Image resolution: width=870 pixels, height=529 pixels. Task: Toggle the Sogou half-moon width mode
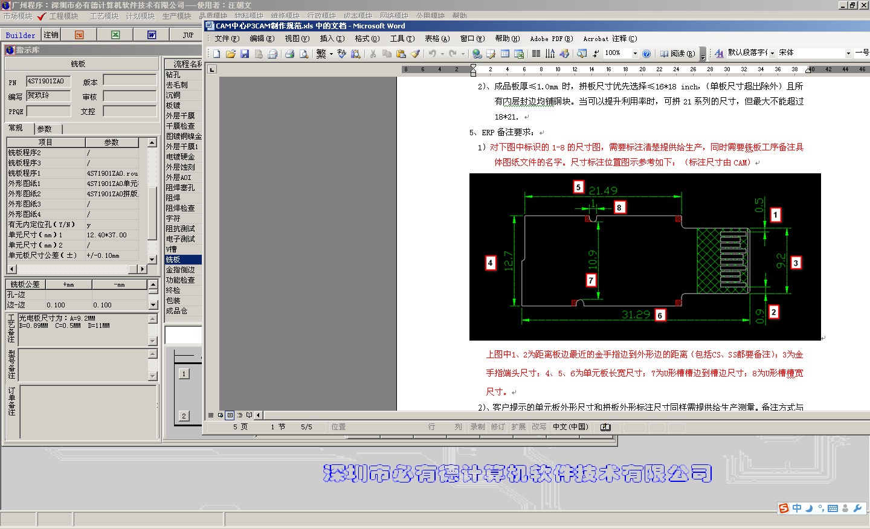809,508
